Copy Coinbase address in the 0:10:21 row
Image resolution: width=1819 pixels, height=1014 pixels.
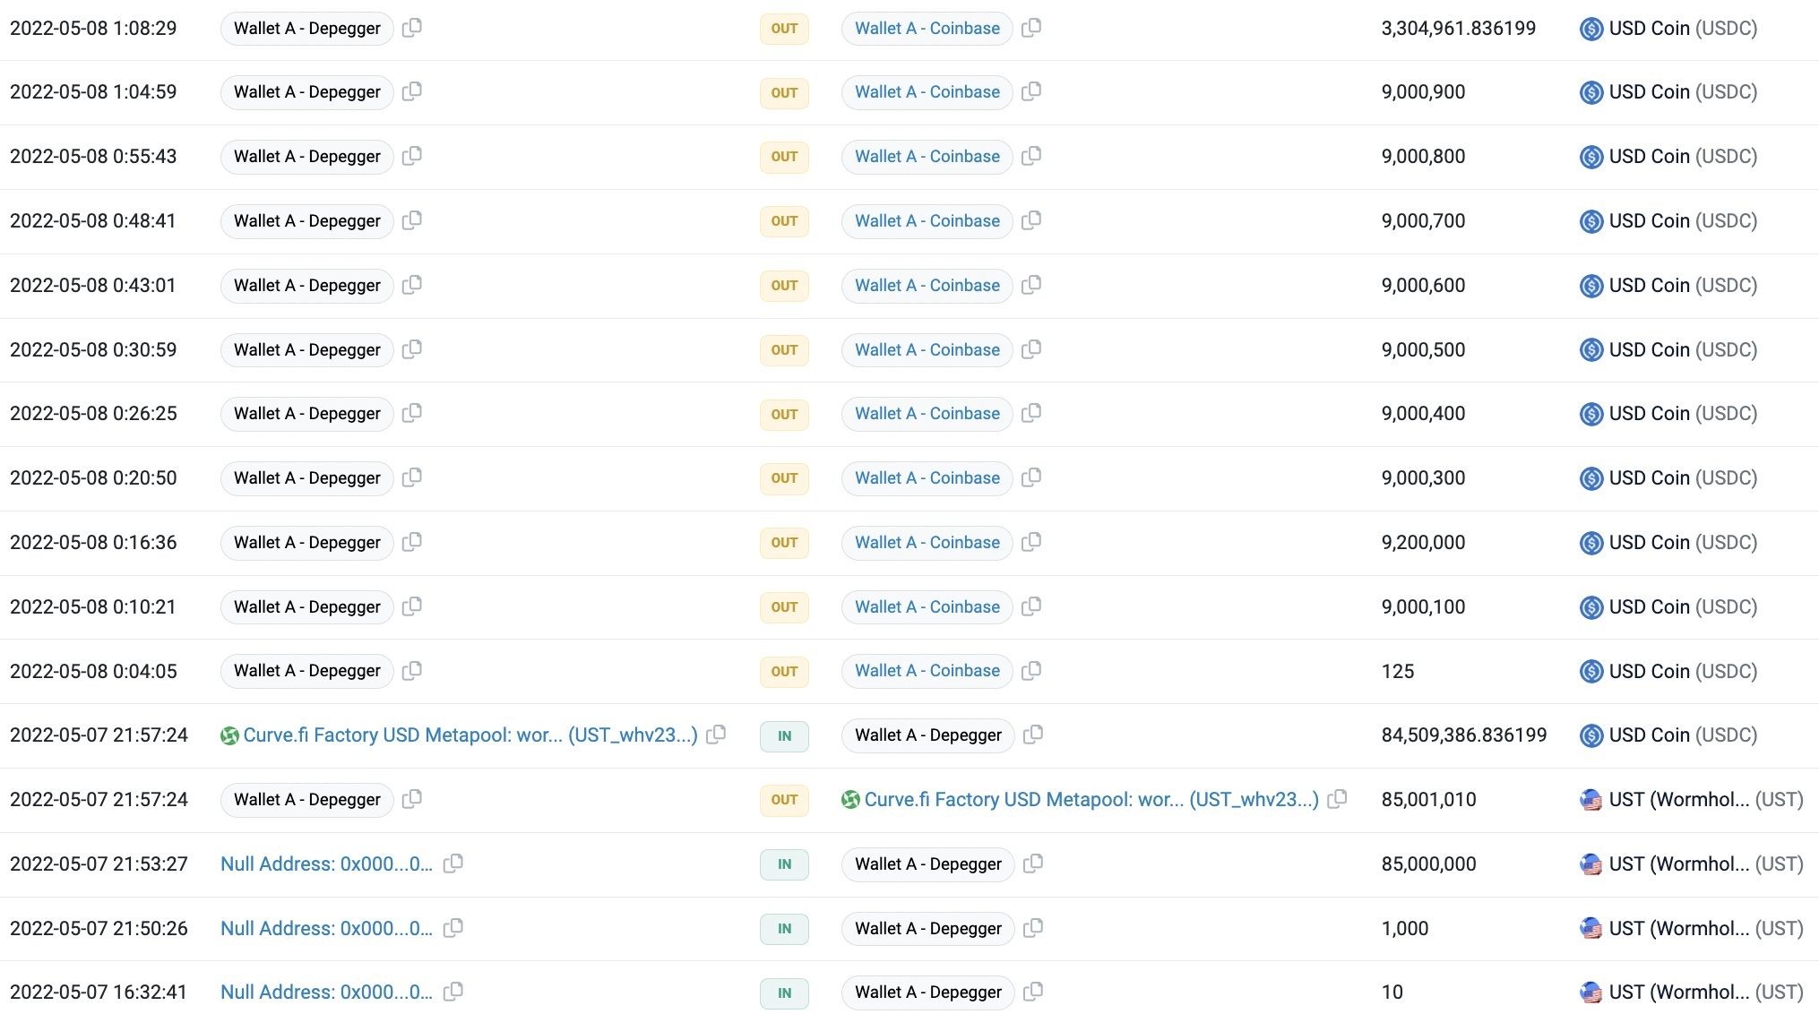pyautogui.click(x=1031, y=606)
